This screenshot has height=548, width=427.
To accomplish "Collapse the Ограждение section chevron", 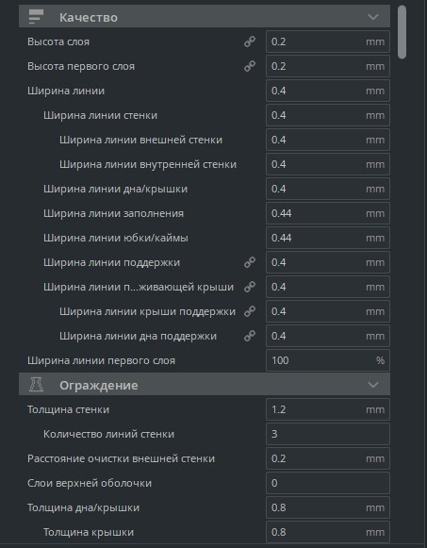I will pyautogui.click(x=373, y=385).
